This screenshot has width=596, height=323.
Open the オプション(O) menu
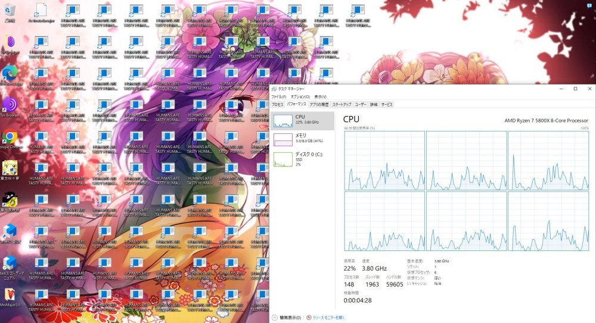[x=300, y=96]
